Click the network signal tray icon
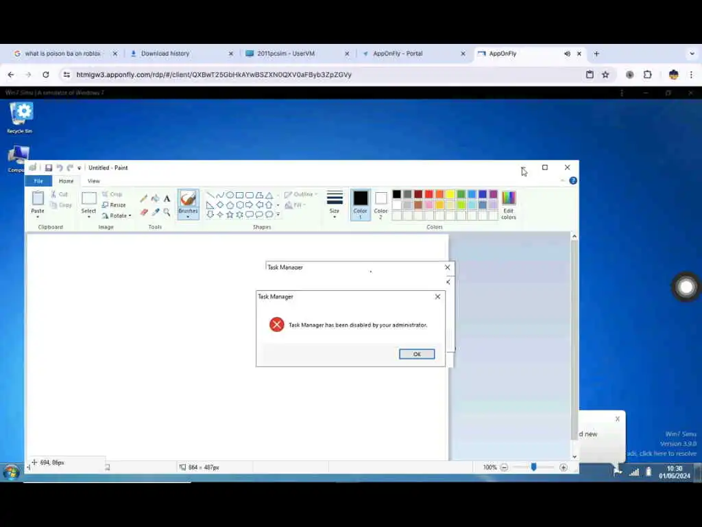This screenshot has width=702, height=527. click(x=634, y=471)
